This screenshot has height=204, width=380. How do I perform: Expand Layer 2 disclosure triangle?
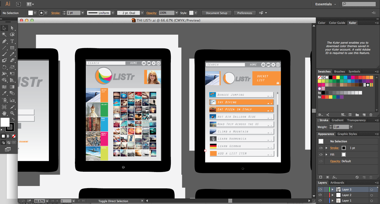333,195
